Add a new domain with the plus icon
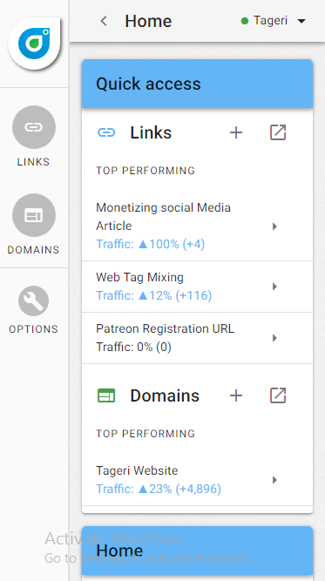This screenshot has height=581, width=325. click(236, 395)
